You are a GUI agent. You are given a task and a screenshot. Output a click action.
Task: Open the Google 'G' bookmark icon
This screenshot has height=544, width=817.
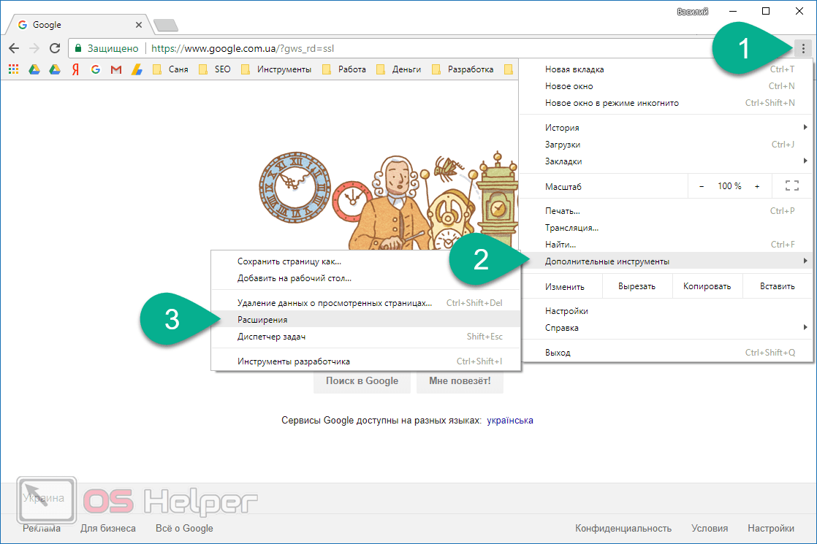click(x=95, y=69)
